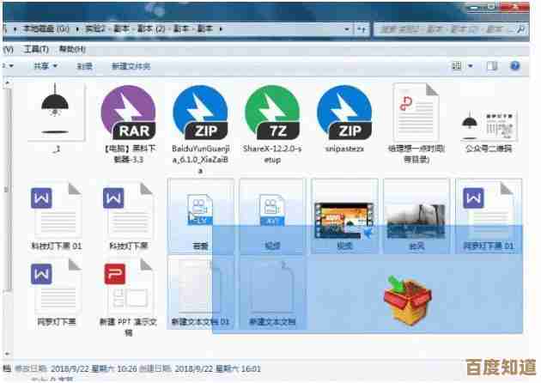Image resolution: width=541 pixels, height=383 pixels.
Task: Open the 帮助(H) menu
Action: 72,49
